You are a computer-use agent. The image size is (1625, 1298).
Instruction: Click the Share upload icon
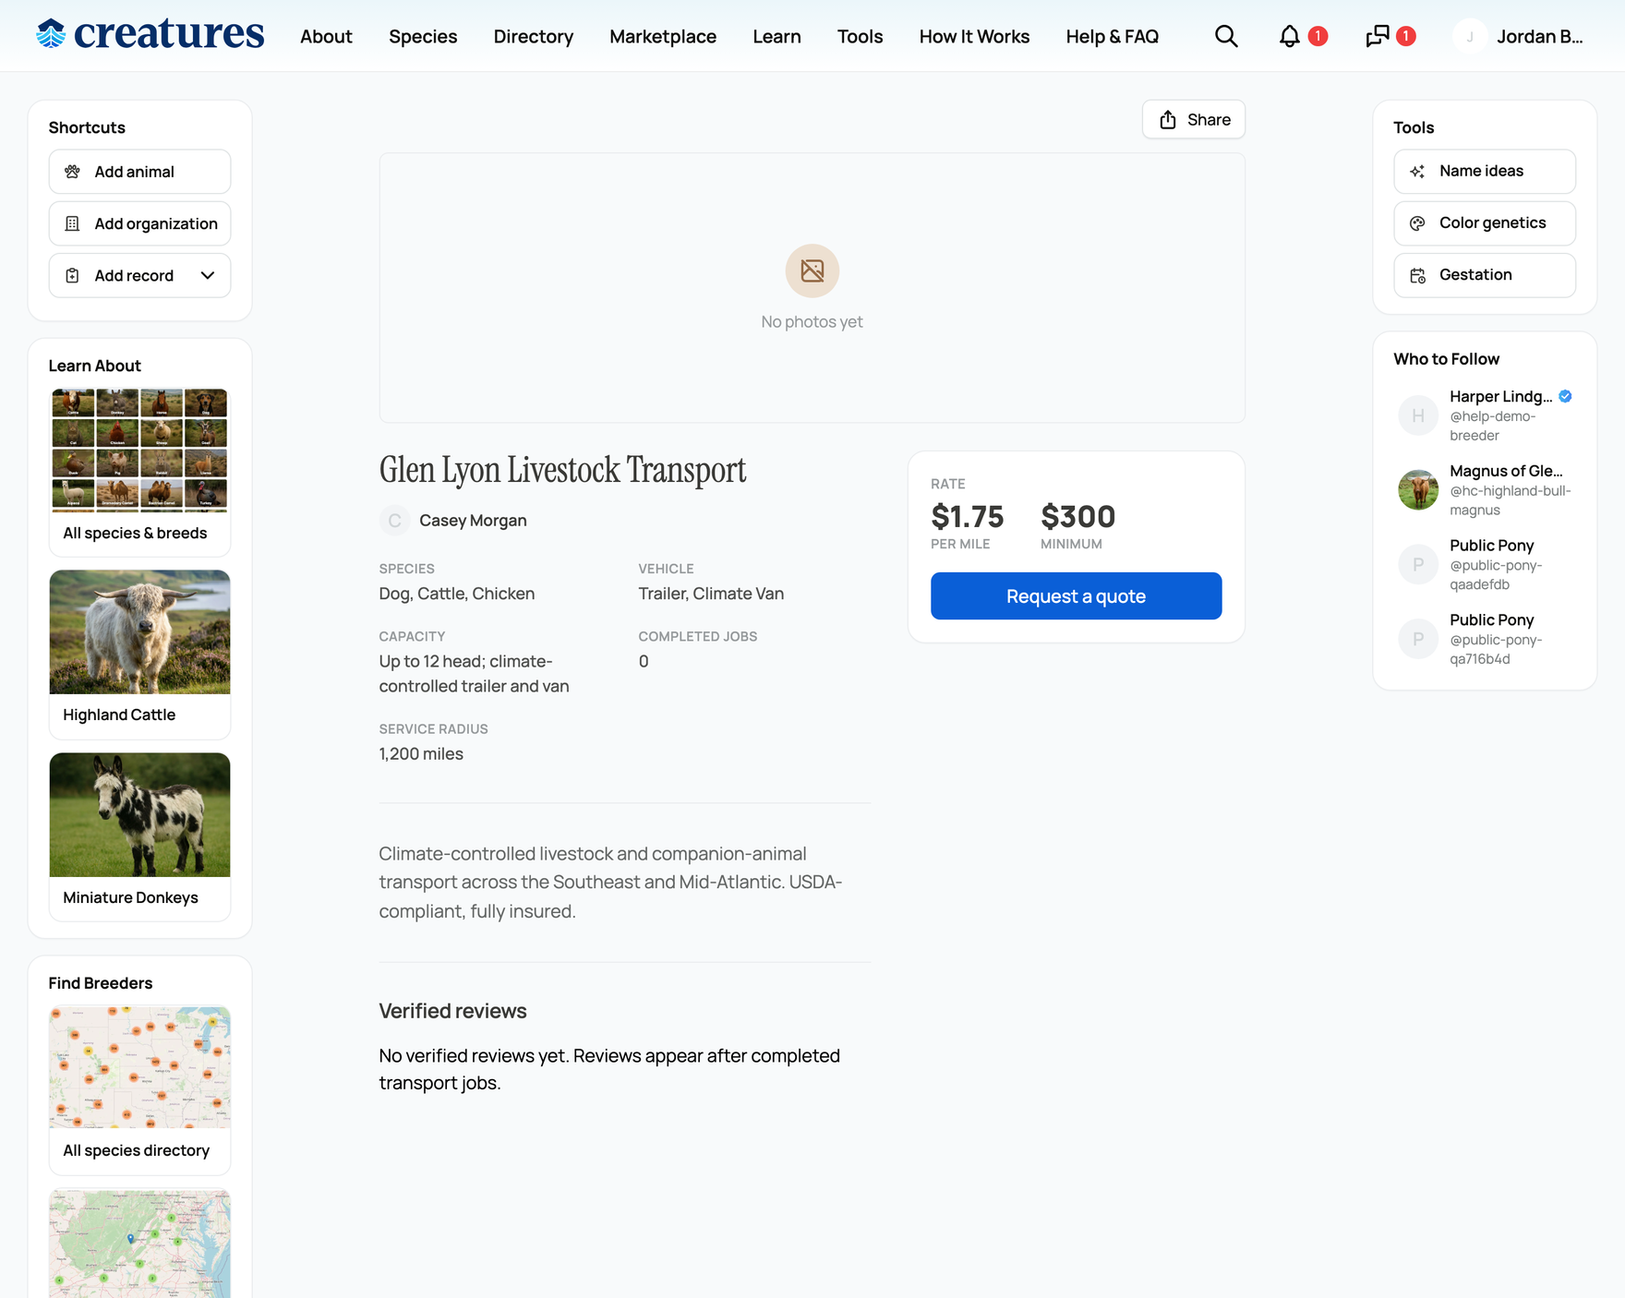coord(1168,120)
